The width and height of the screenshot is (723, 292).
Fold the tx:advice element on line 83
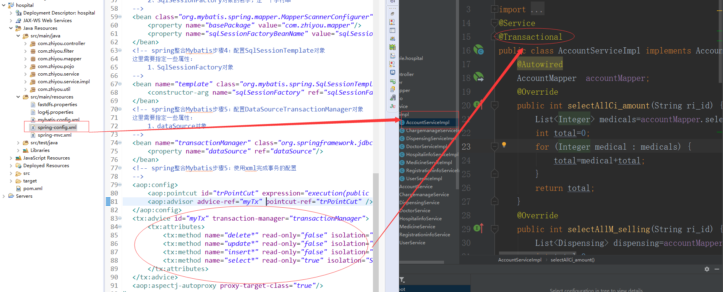pos(120,218)
